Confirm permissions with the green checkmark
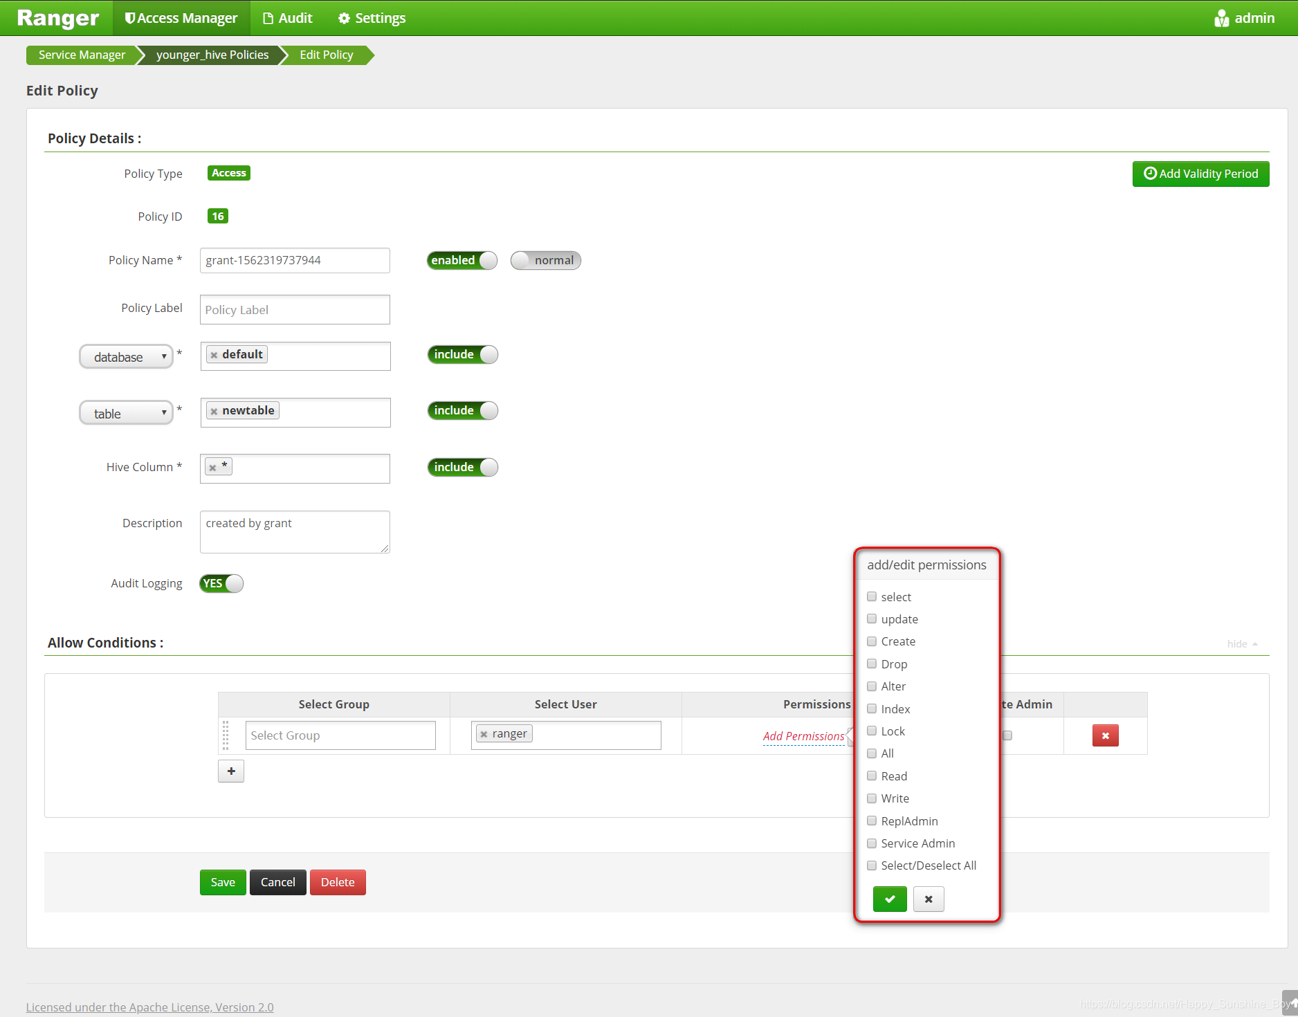 [890, 899]
